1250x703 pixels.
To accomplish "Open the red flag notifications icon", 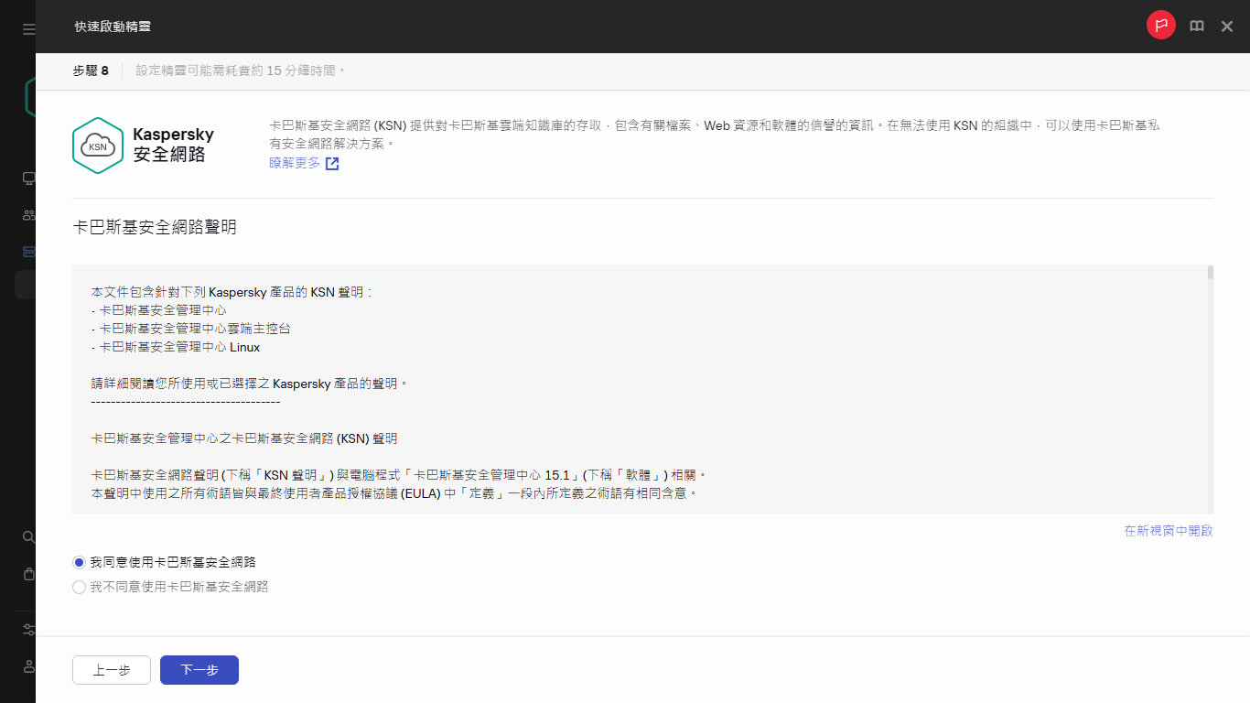I will pyautogui.click(x=1160, y=26).
